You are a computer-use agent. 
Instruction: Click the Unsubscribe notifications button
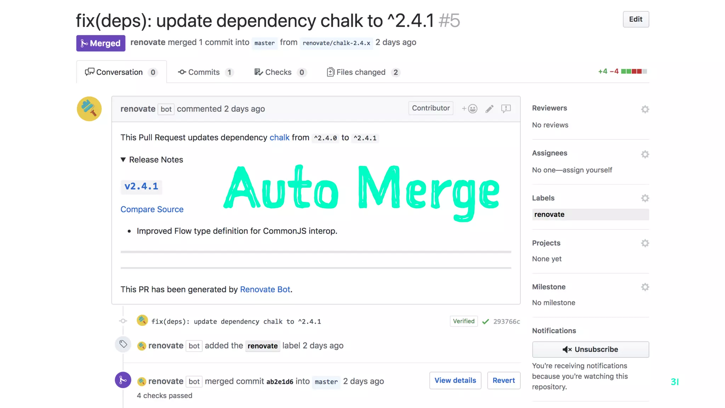click(590, 349)
